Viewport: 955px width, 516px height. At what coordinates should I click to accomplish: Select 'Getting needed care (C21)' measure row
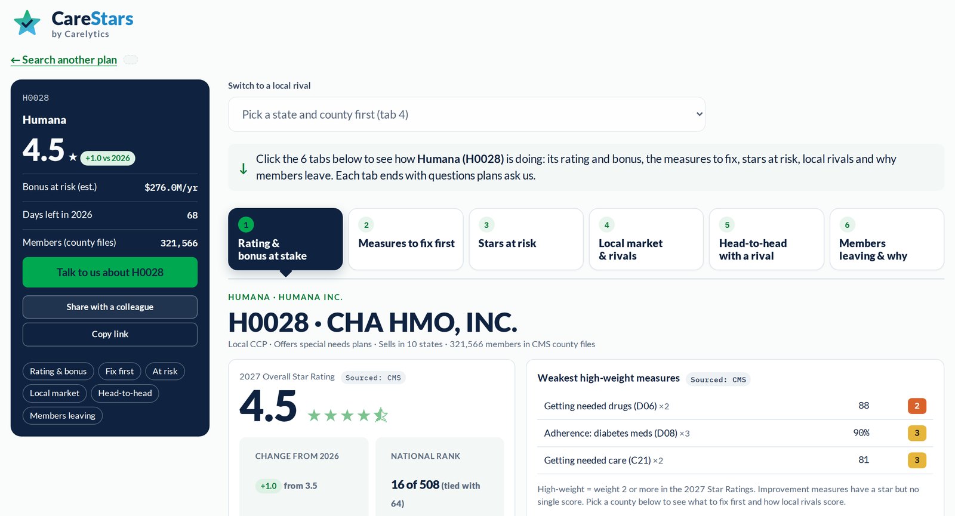point(735,461)
